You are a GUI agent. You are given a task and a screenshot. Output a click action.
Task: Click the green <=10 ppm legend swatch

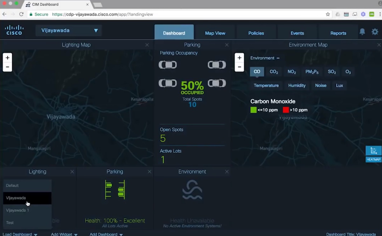point(253,110)
